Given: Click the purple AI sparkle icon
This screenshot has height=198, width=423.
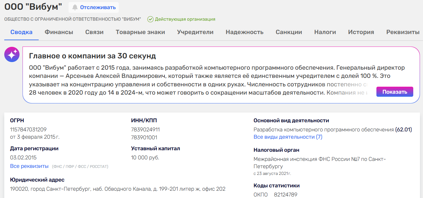Looking at the screenshot, I should click(12, 55).
